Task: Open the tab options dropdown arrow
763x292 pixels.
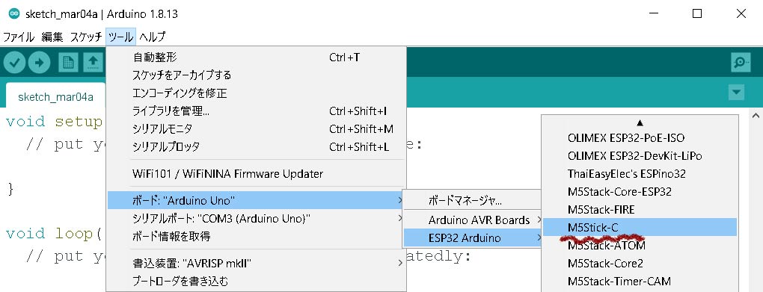Action: coord(736,93)
